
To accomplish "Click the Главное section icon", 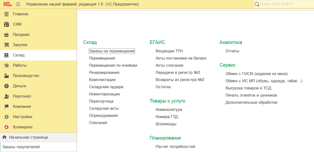I will (x=7, y=14).
